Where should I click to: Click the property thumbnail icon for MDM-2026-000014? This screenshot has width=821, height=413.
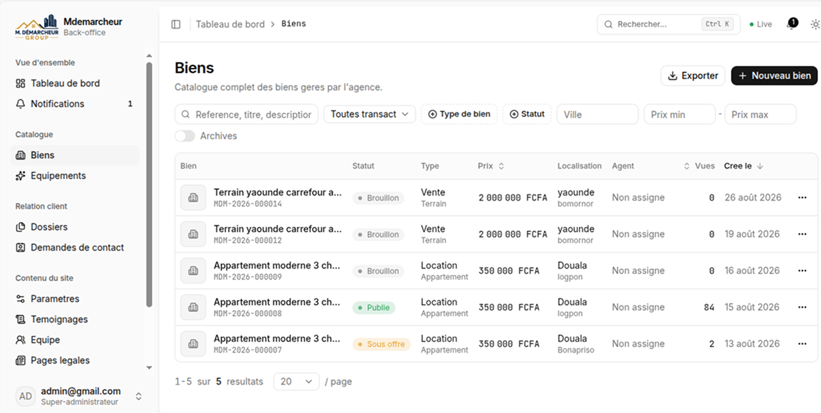(x=193, y=198)
